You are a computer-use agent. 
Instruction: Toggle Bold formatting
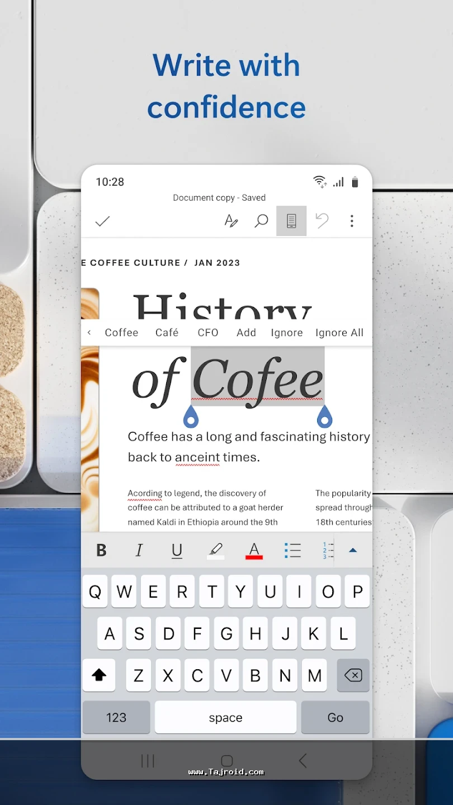pyautogui.click(x=101, y=551)
